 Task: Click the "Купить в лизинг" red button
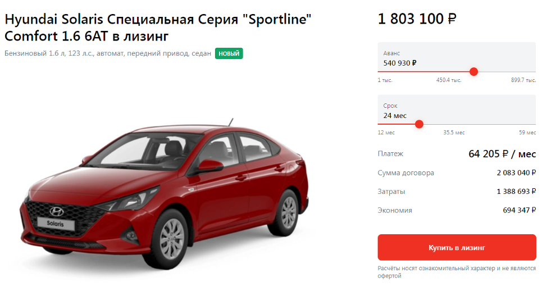click(x=457, y=247)
